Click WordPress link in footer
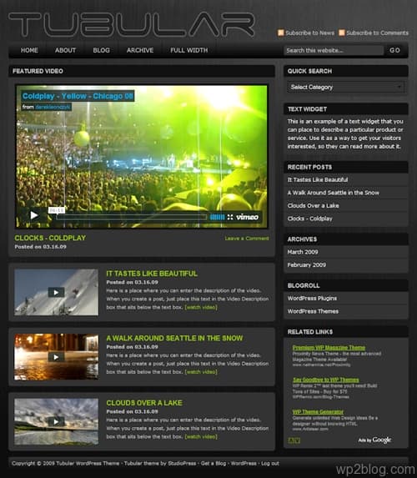Image resolution: width=417 pixels, height=478 pixels. [244, 463]
